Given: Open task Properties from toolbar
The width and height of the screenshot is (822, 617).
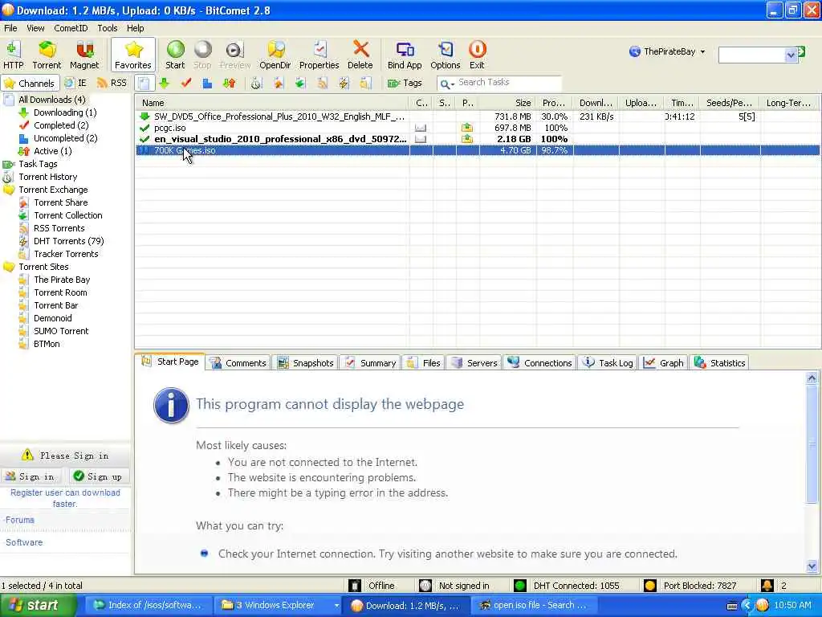Looking at the screenshot, I should 319,55.
